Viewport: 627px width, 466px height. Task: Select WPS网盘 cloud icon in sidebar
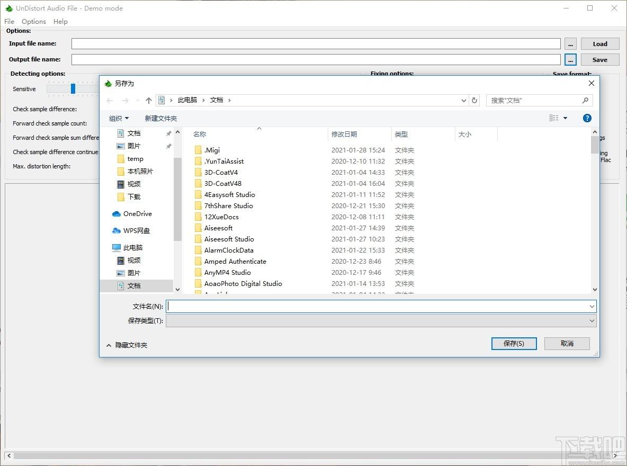click(117, 231)
